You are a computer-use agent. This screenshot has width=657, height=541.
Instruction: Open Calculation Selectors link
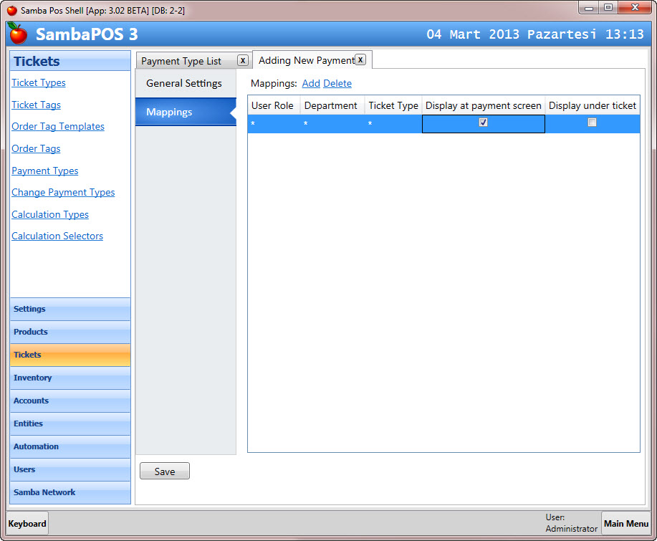point(57,236)
